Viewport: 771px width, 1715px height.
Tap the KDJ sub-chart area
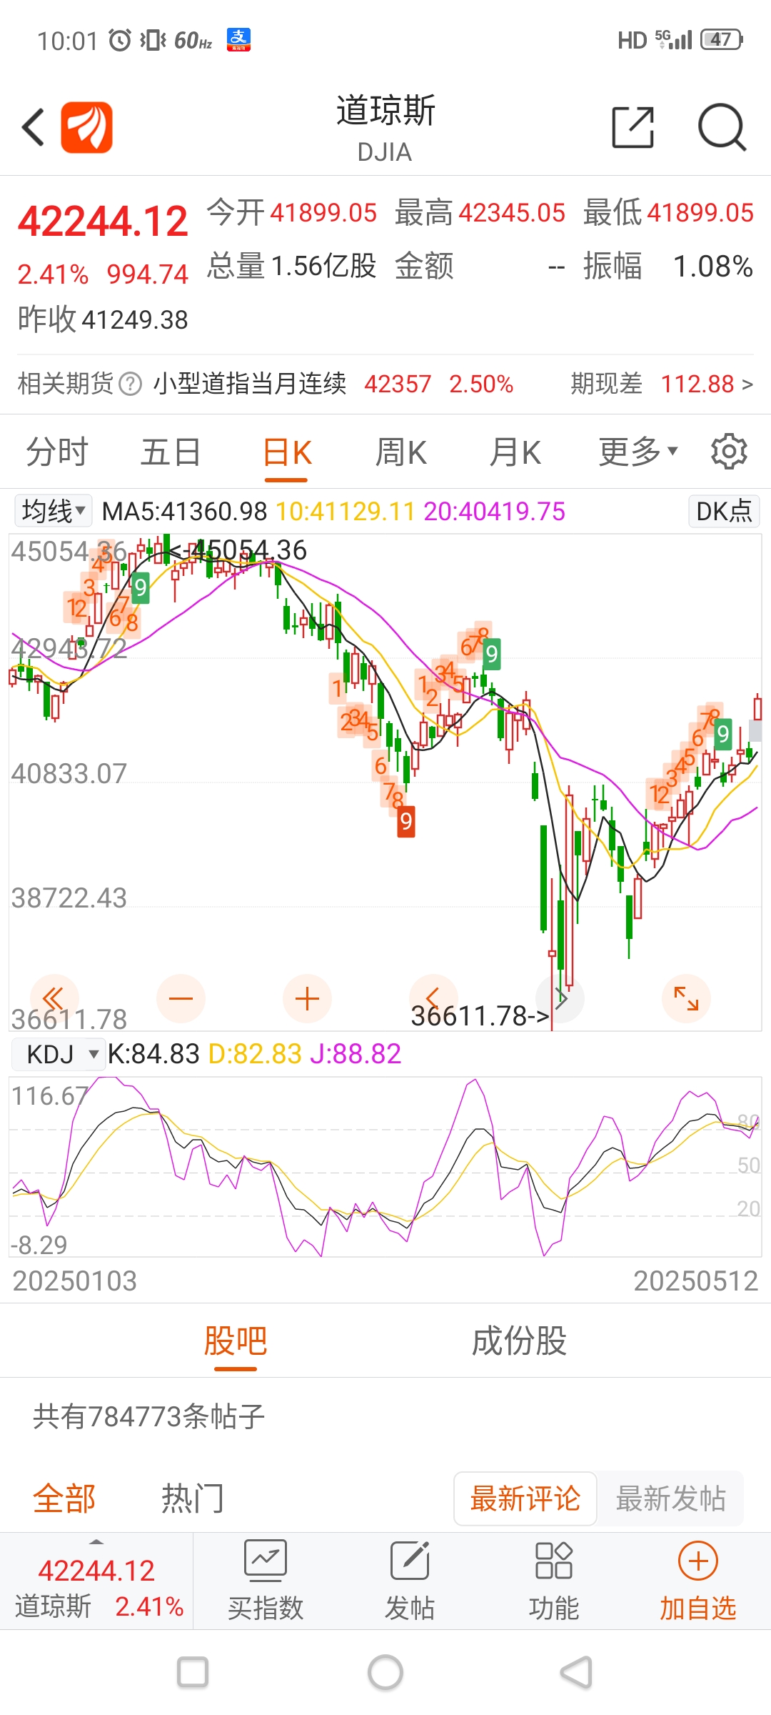385,1167
